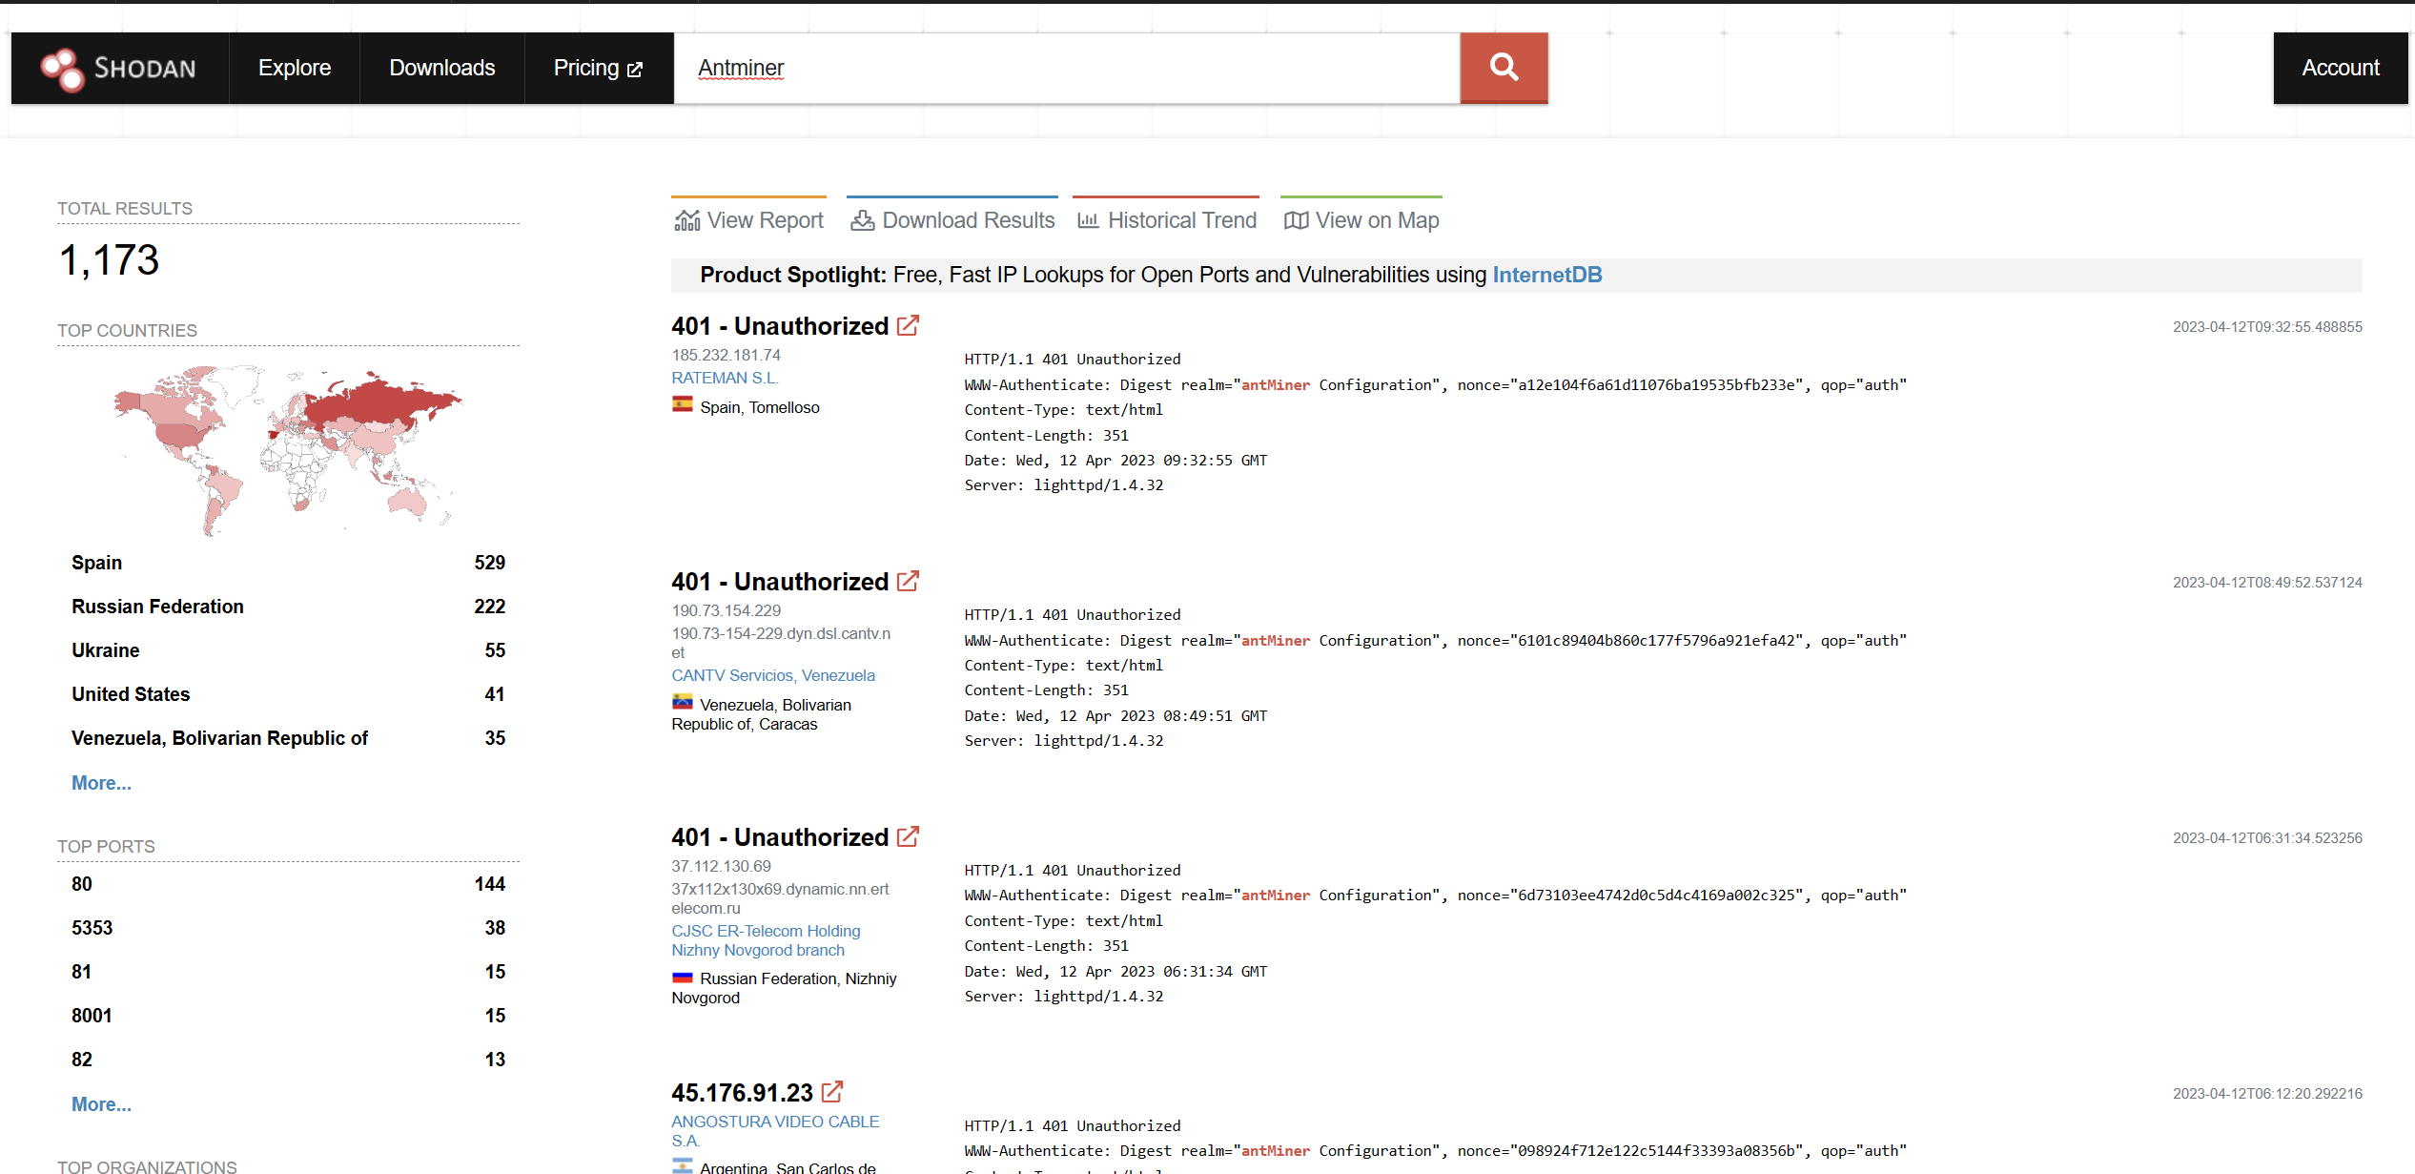Expand More... under Top Countries

click(x=101, y=783)
